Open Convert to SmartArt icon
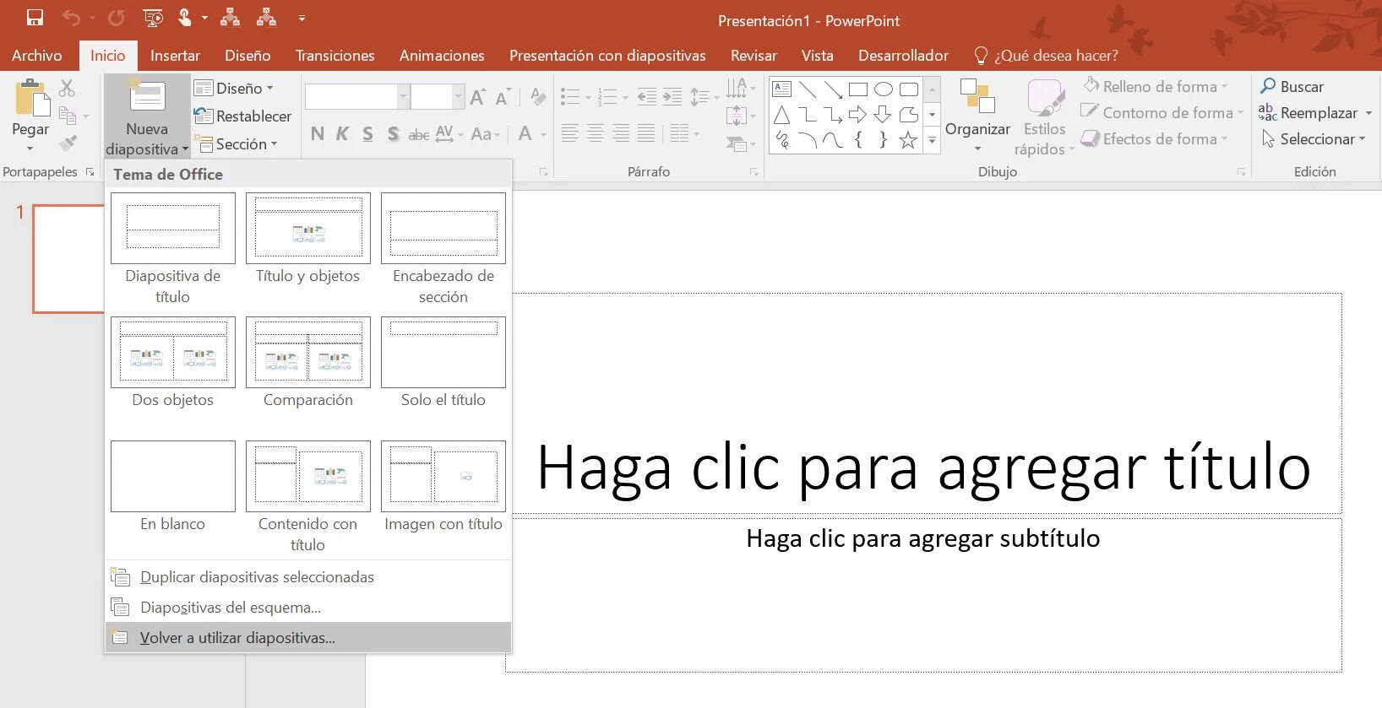 [x=737, y=144]
